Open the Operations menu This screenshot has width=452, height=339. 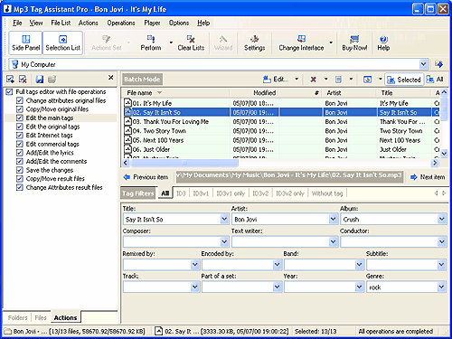click(x=121, y=23)
